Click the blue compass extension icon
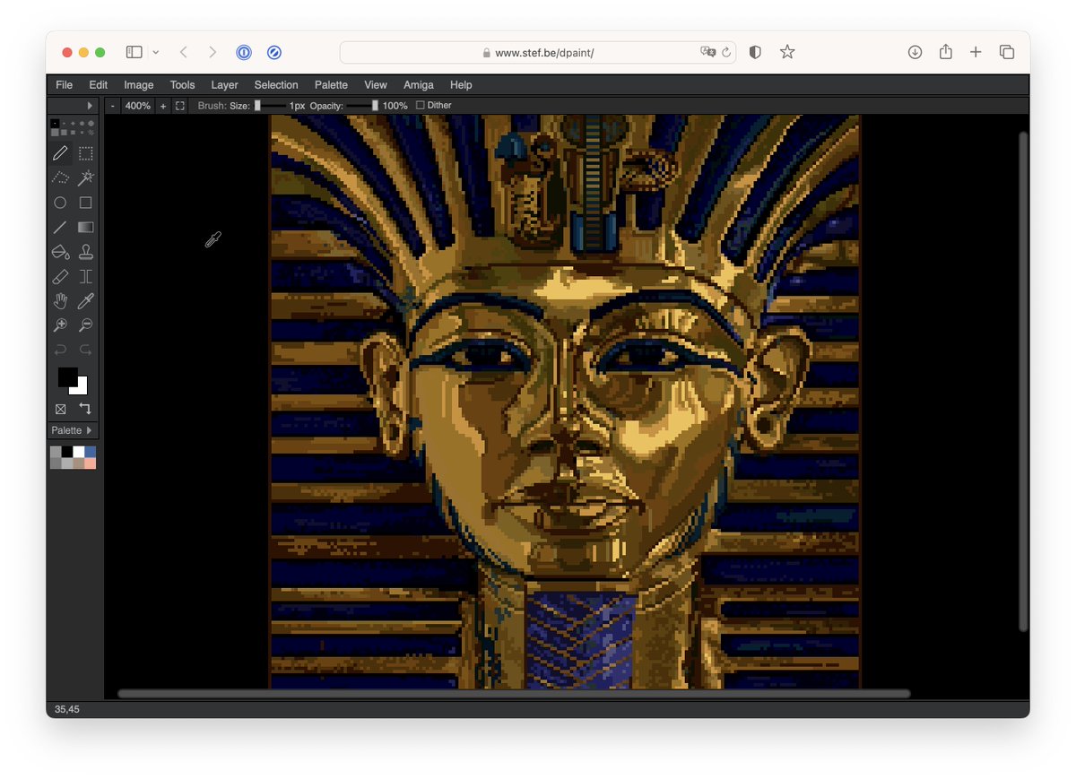This screenshot has width=1076, height=779. (x=274, y=52)
